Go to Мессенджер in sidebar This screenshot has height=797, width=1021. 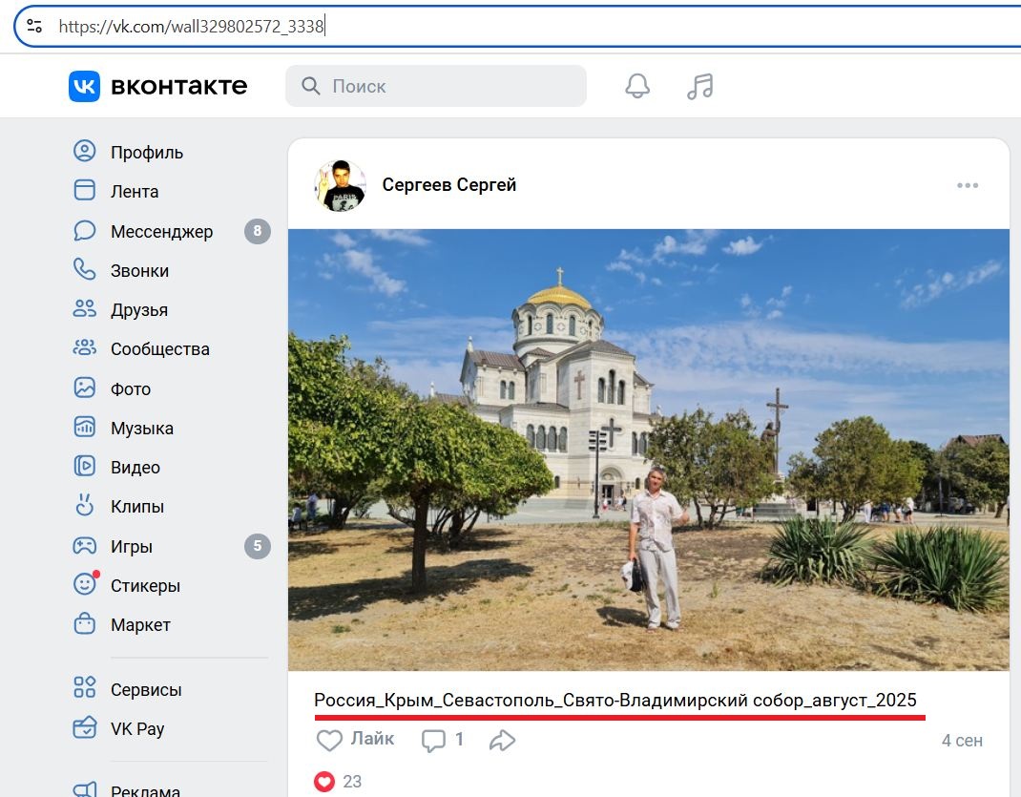point(161,232)
